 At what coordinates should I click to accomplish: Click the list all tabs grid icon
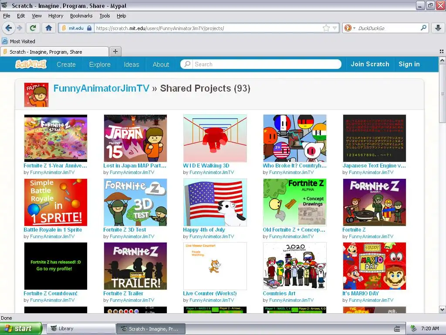tap(442, 51)
